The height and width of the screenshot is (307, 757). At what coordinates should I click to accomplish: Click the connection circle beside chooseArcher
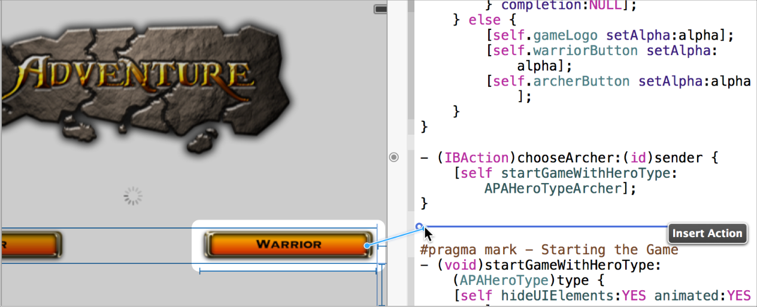(x=393, y=157)
